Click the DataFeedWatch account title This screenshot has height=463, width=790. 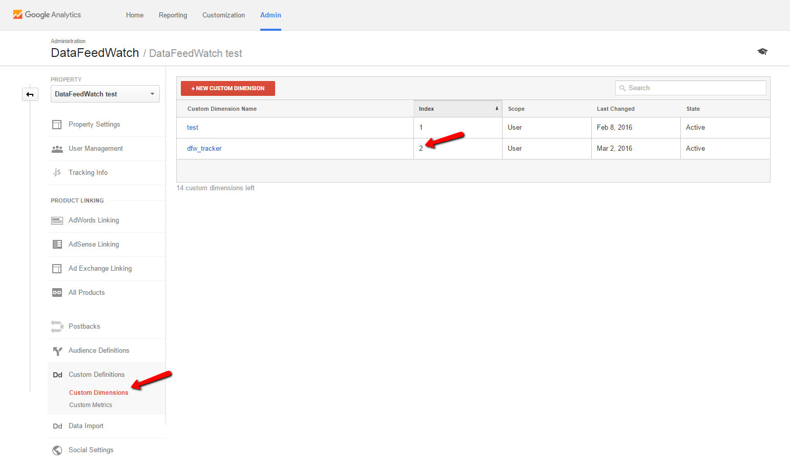click(95, 53)
